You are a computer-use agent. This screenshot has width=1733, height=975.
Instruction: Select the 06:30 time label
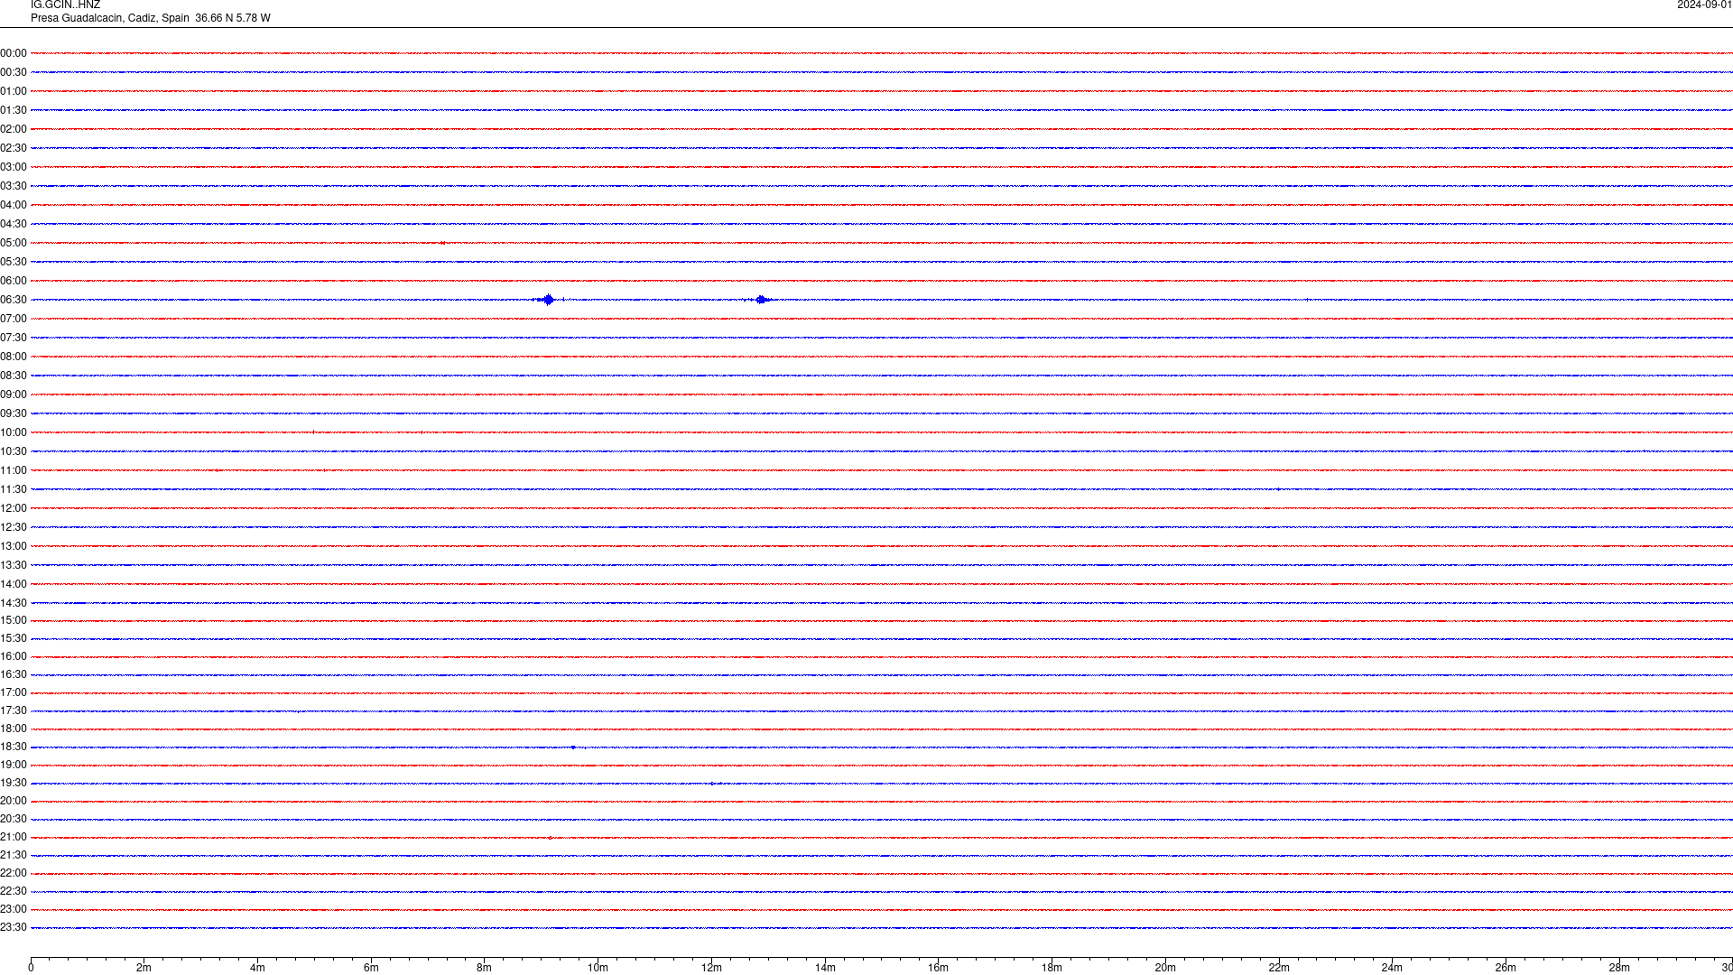(14, 300)
